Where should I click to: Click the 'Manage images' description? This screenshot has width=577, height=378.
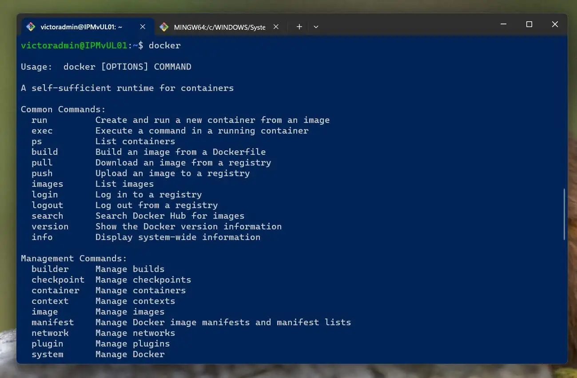[x=130, y=311]
